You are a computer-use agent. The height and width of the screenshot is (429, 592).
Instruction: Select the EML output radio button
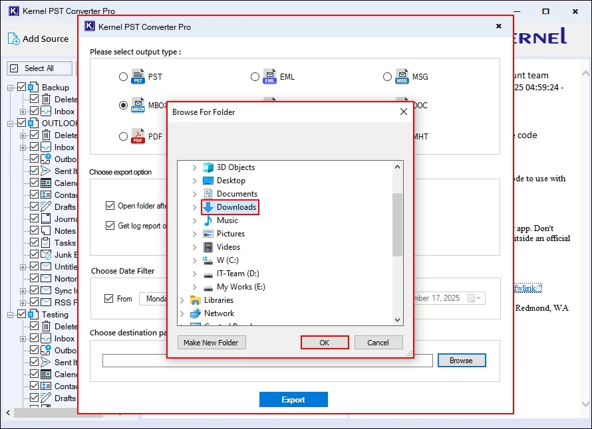point(255,77)
